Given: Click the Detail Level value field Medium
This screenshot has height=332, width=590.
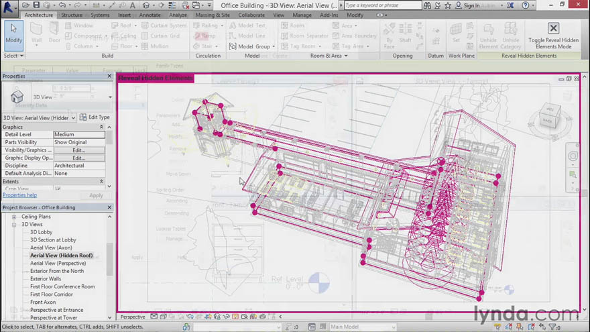Looking at the screenshot, I should point(79,134).
